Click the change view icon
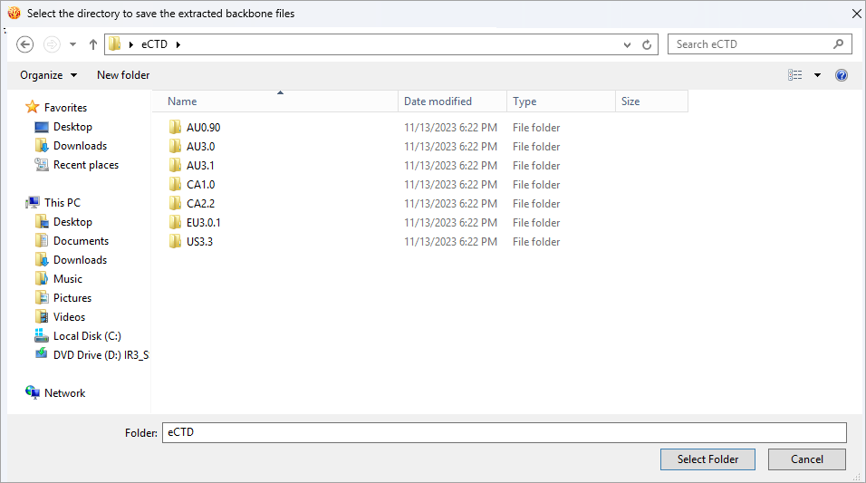The height and width of the screenshot is (483, 866). point(794,75)
